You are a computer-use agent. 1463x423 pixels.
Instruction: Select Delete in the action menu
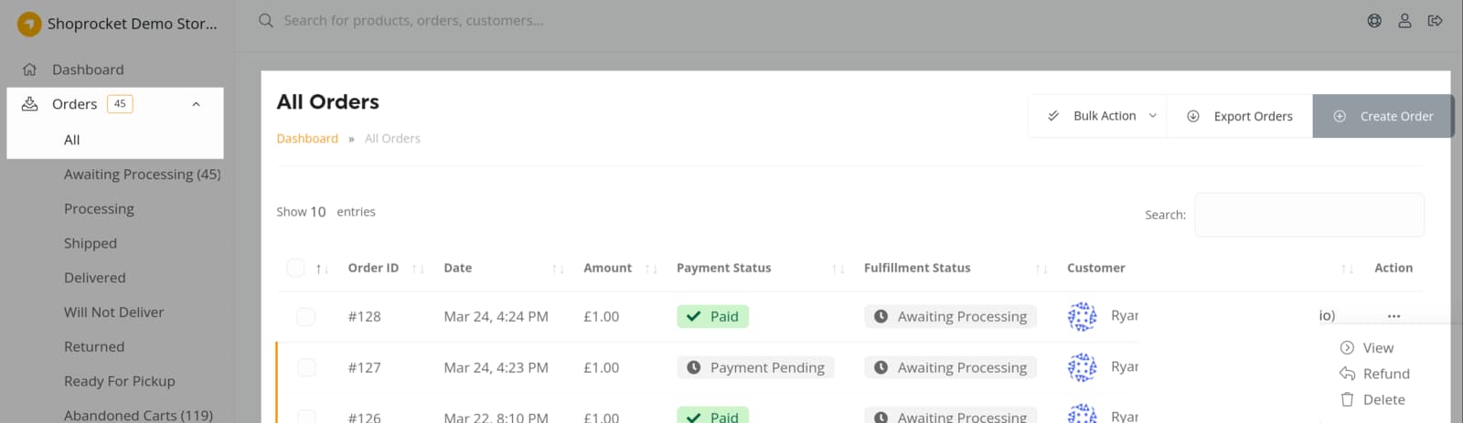(x=1383, y=399)
